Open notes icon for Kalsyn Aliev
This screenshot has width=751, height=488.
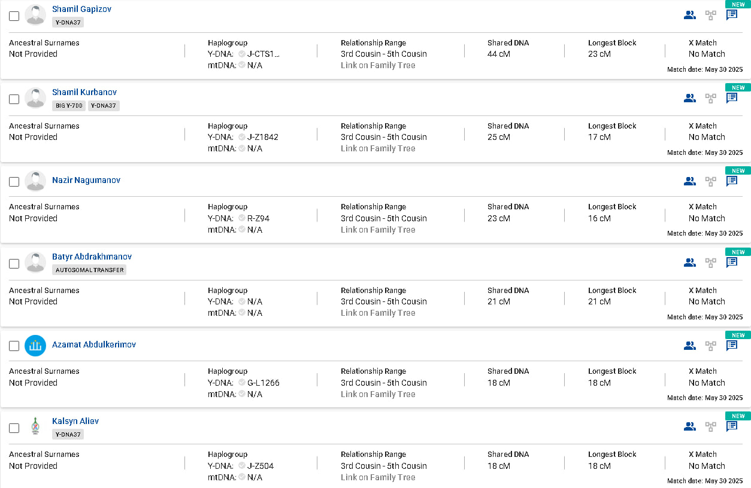click(732, 426)
